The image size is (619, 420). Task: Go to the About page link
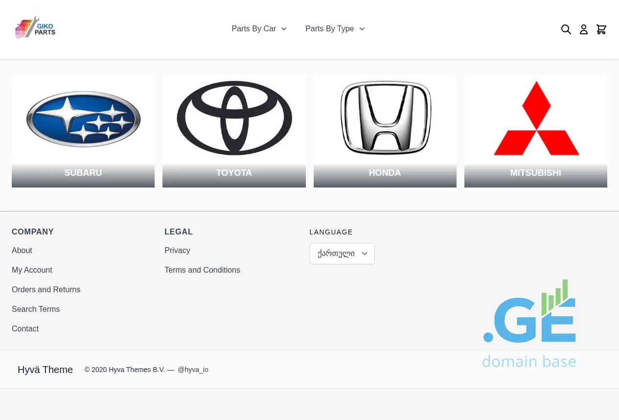click(x=22, y=250)
